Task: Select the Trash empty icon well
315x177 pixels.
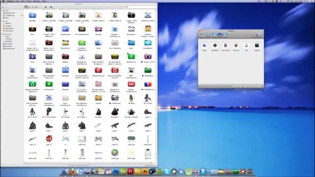Action: 225,45
